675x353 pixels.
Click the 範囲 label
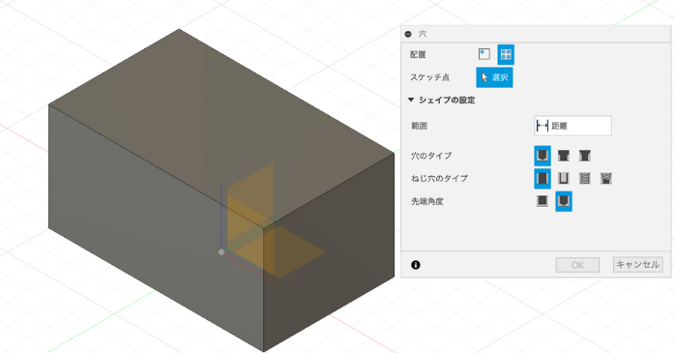[x=419, y=126]
